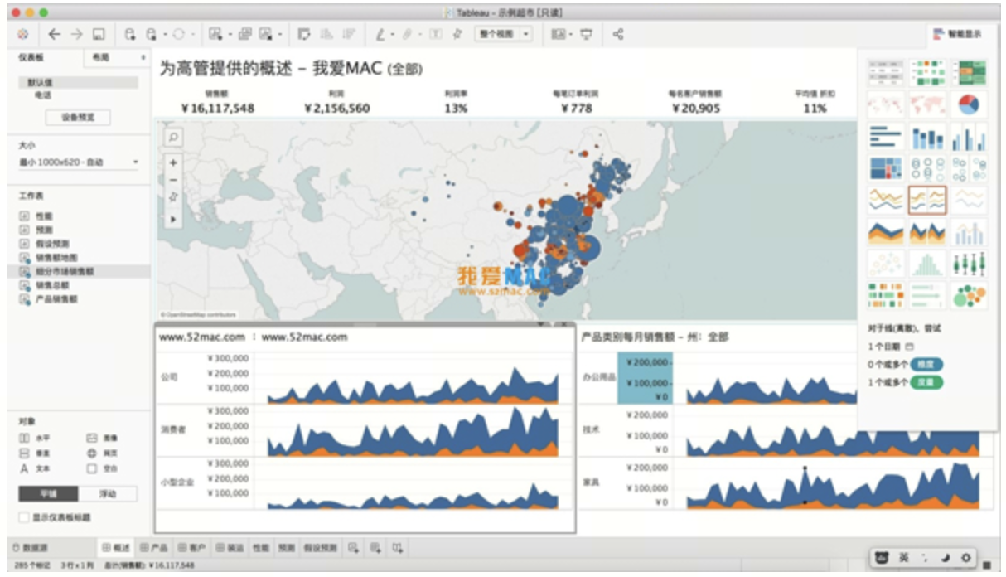1006x577 pixels.
Task: Switch to the 客户 sheet tab
Action: (x=191, y=548)
